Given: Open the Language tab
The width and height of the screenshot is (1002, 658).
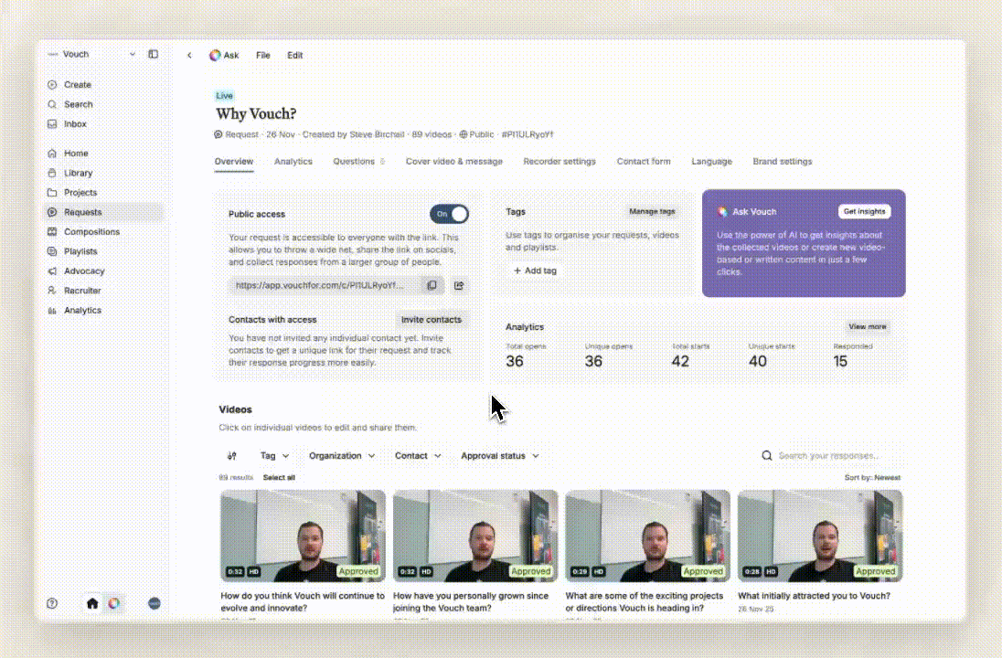Looking at the screenshot, I should (712, 162).
